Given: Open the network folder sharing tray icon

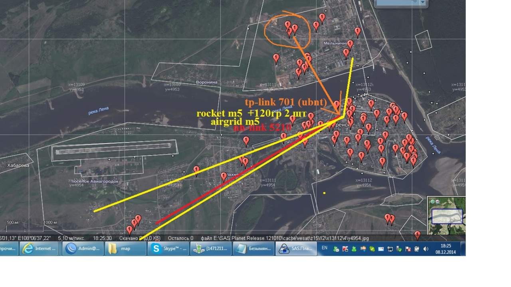Looking at the screenshot, I should click(x=363, y=249).
